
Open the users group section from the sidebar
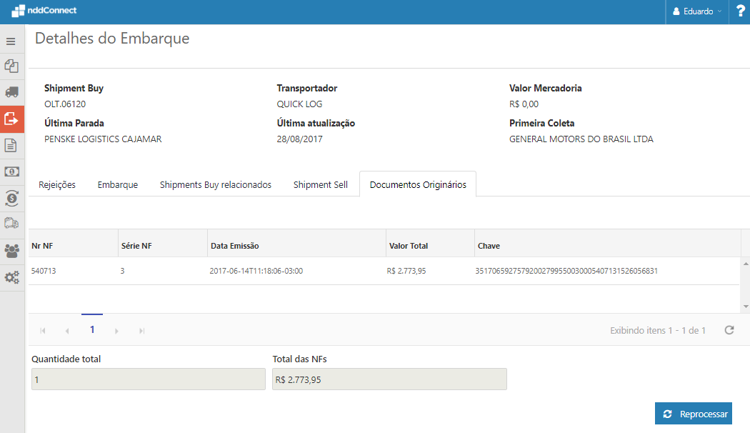tap(11, 250)
